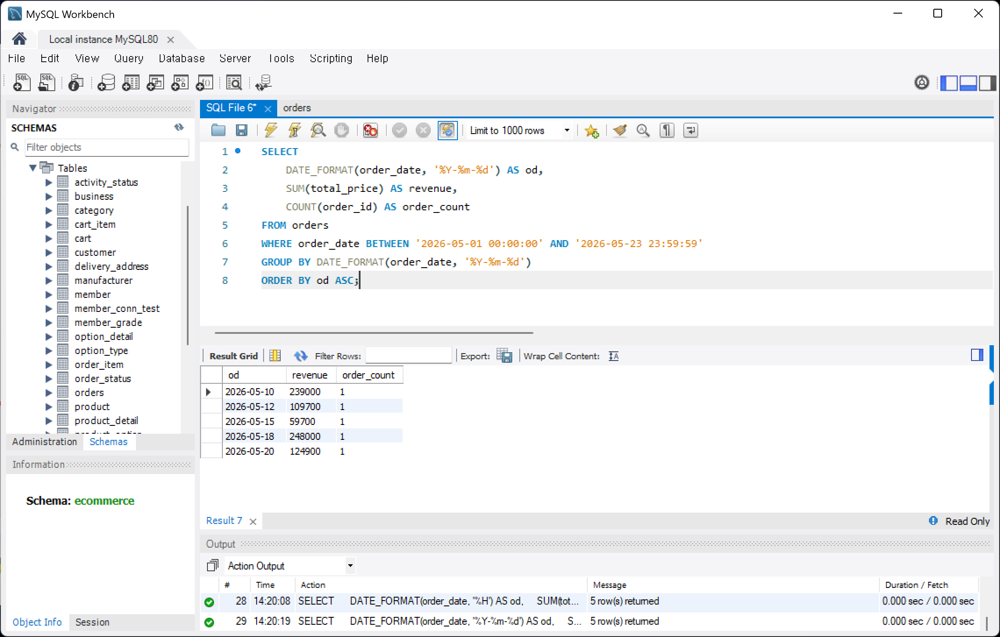The image size is (1000, 637).
Task: Click the Beautify query broom icon
Action: (x=620, y=131)
